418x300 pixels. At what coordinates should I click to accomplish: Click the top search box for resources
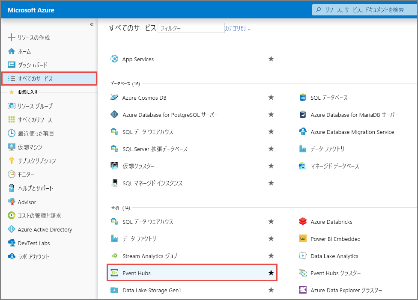click(x=365, y=10)
